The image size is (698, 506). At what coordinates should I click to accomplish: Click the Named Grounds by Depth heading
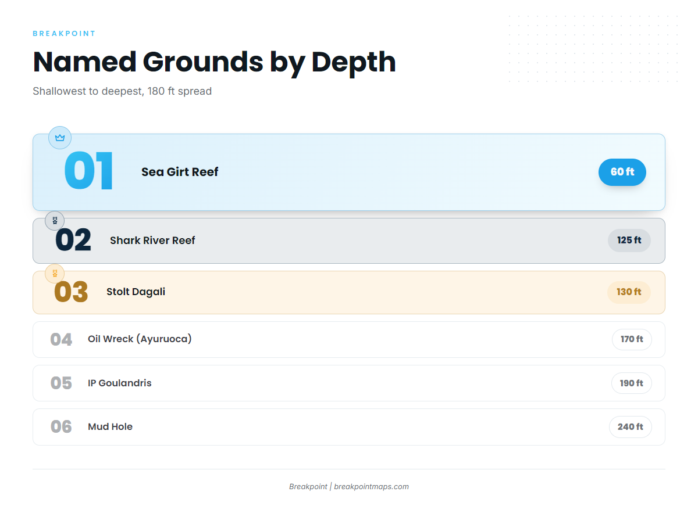(214, 62)
